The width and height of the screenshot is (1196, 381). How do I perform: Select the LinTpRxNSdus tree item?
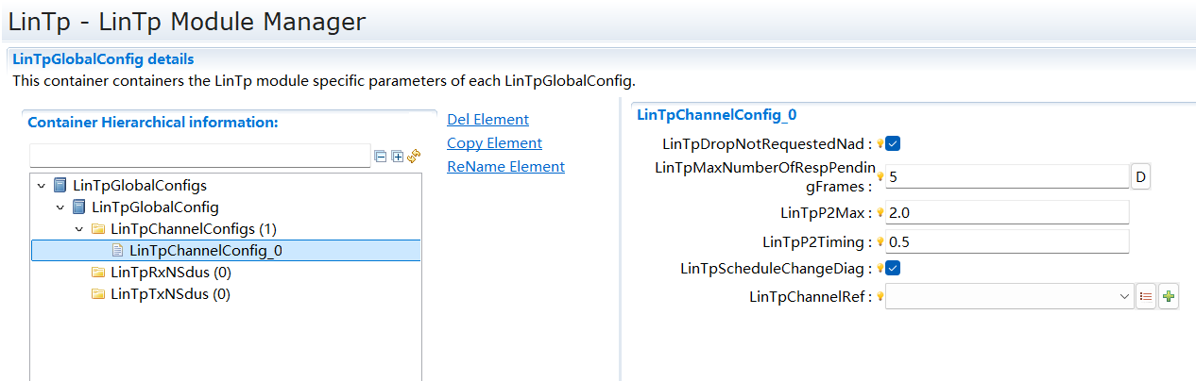(170, 273)
